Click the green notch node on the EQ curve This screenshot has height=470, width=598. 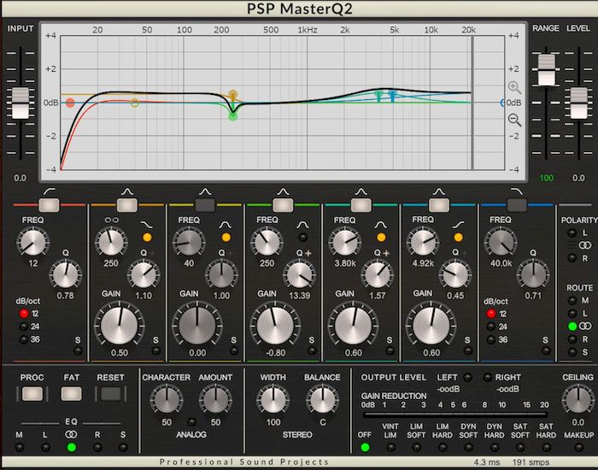(x=232, y=115)
